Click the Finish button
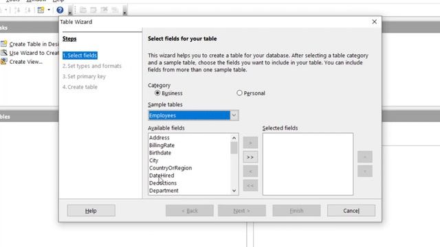 point(296,211)
